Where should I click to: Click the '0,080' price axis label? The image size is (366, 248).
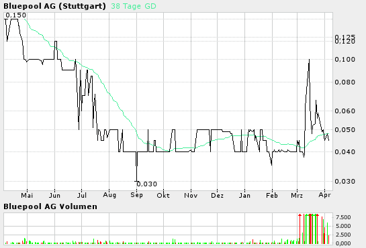pyautogui.click(x=345, y=82)
